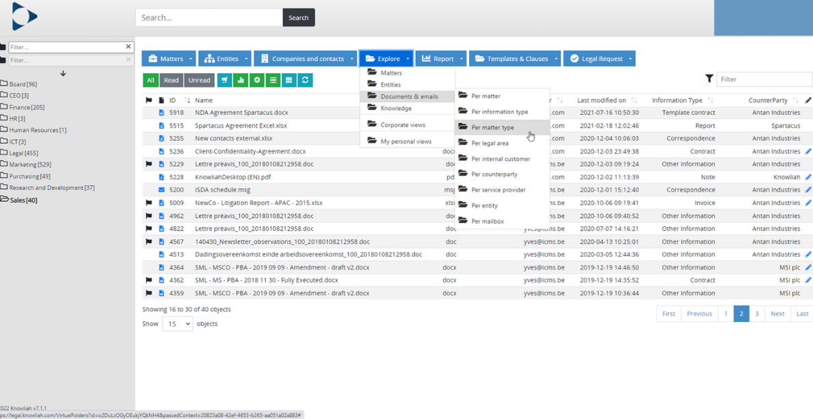This screenshot has width=813, height=419.
Task: Switch to grid view using the grid icon
Action: pyautogui.click(x=289, y=80)
